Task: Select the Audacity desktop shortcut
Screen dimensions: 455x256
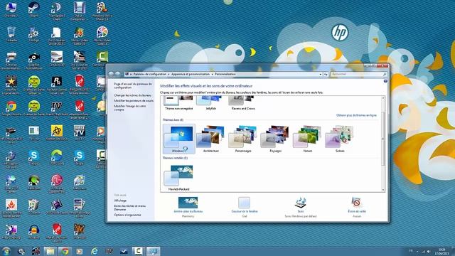Action: pyautogui.click(x=34, y=232)
